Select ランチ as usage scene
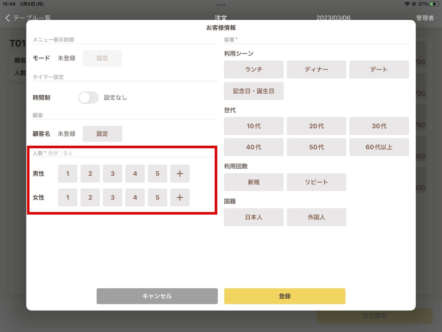This screenshot has width=442, height=332. pos(254,69)
